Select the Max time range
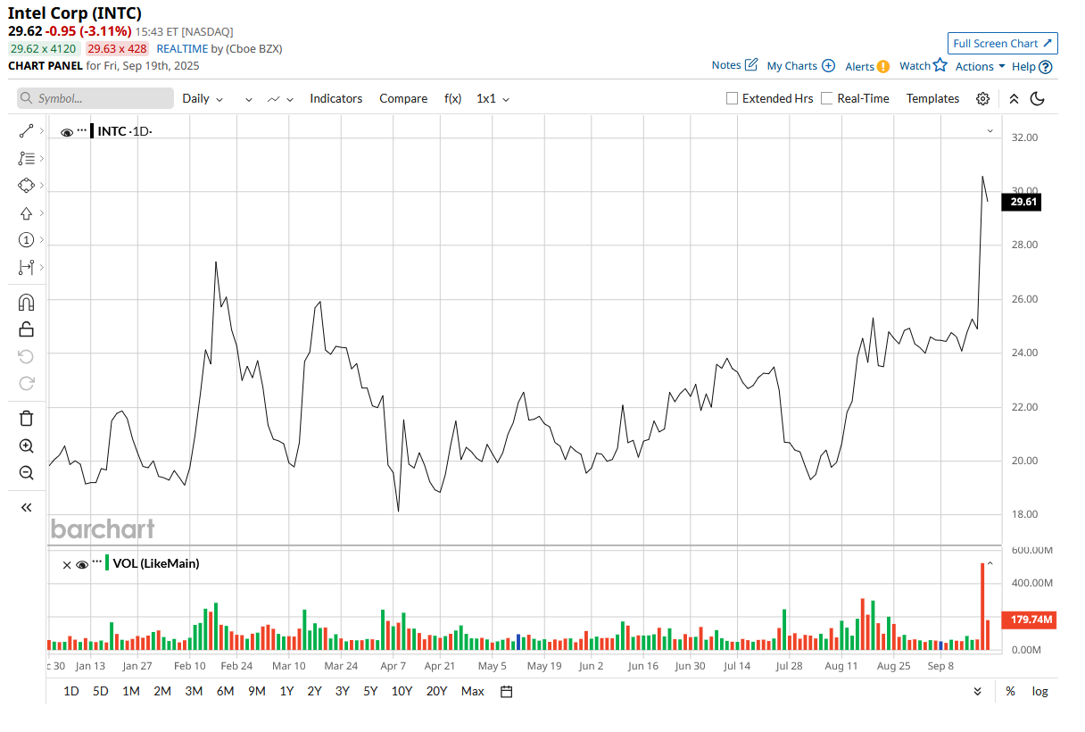The width and height of the screenshot is (1085, 732). (473, 691)
